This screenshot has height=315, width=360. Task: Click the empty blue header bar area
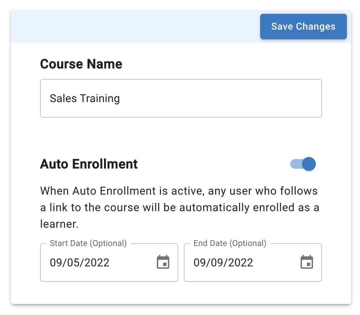pos(135,27)
